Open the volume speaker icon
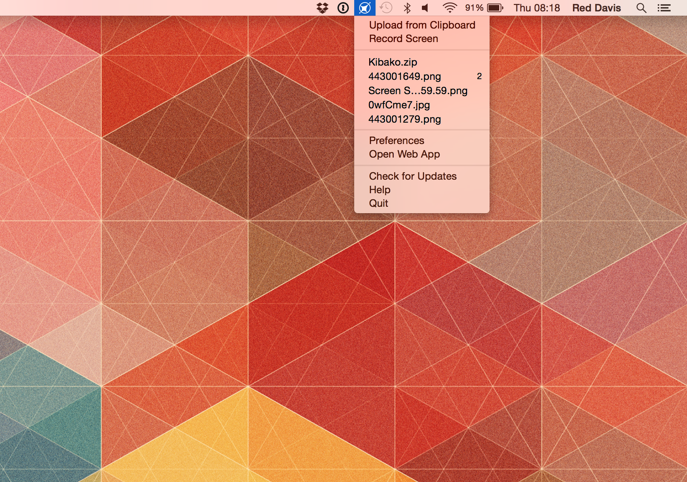Screen dimensions: 687x482 click(425, 8)
